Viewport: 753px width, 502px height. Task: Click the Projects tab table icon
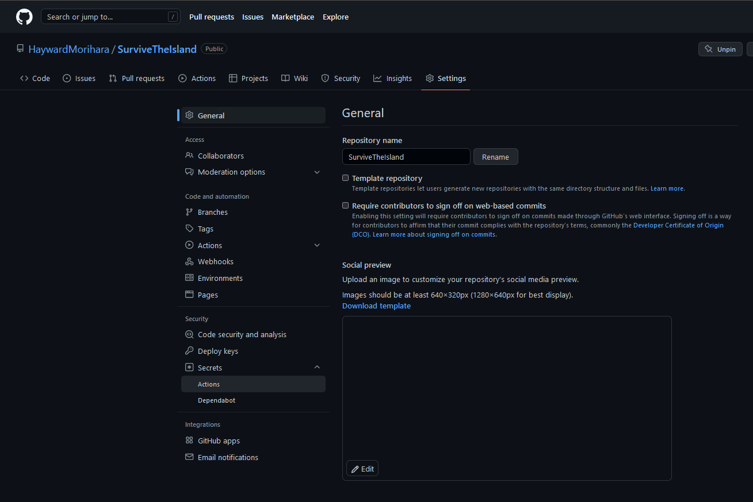coord(233,78)
